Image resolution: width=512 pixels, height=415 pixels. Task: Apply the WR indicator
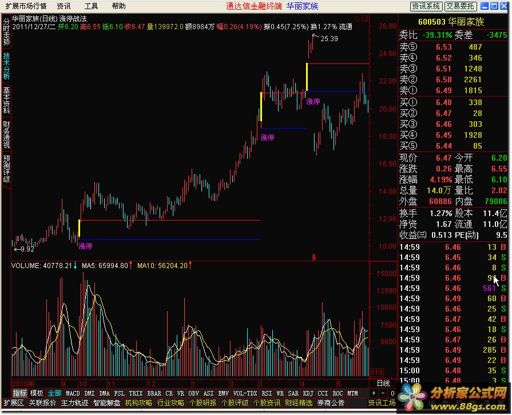click(x=280, y=393)
